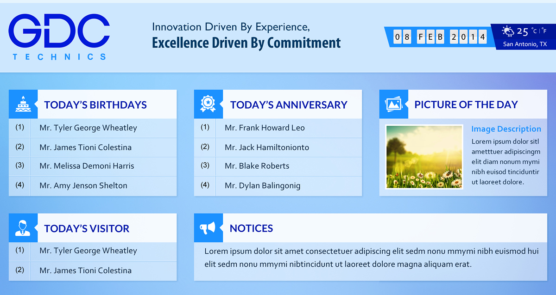556x295 pixels.
Task: Select Mr. James Tioni Colestina visitor row
Action: tap(87, 271)
